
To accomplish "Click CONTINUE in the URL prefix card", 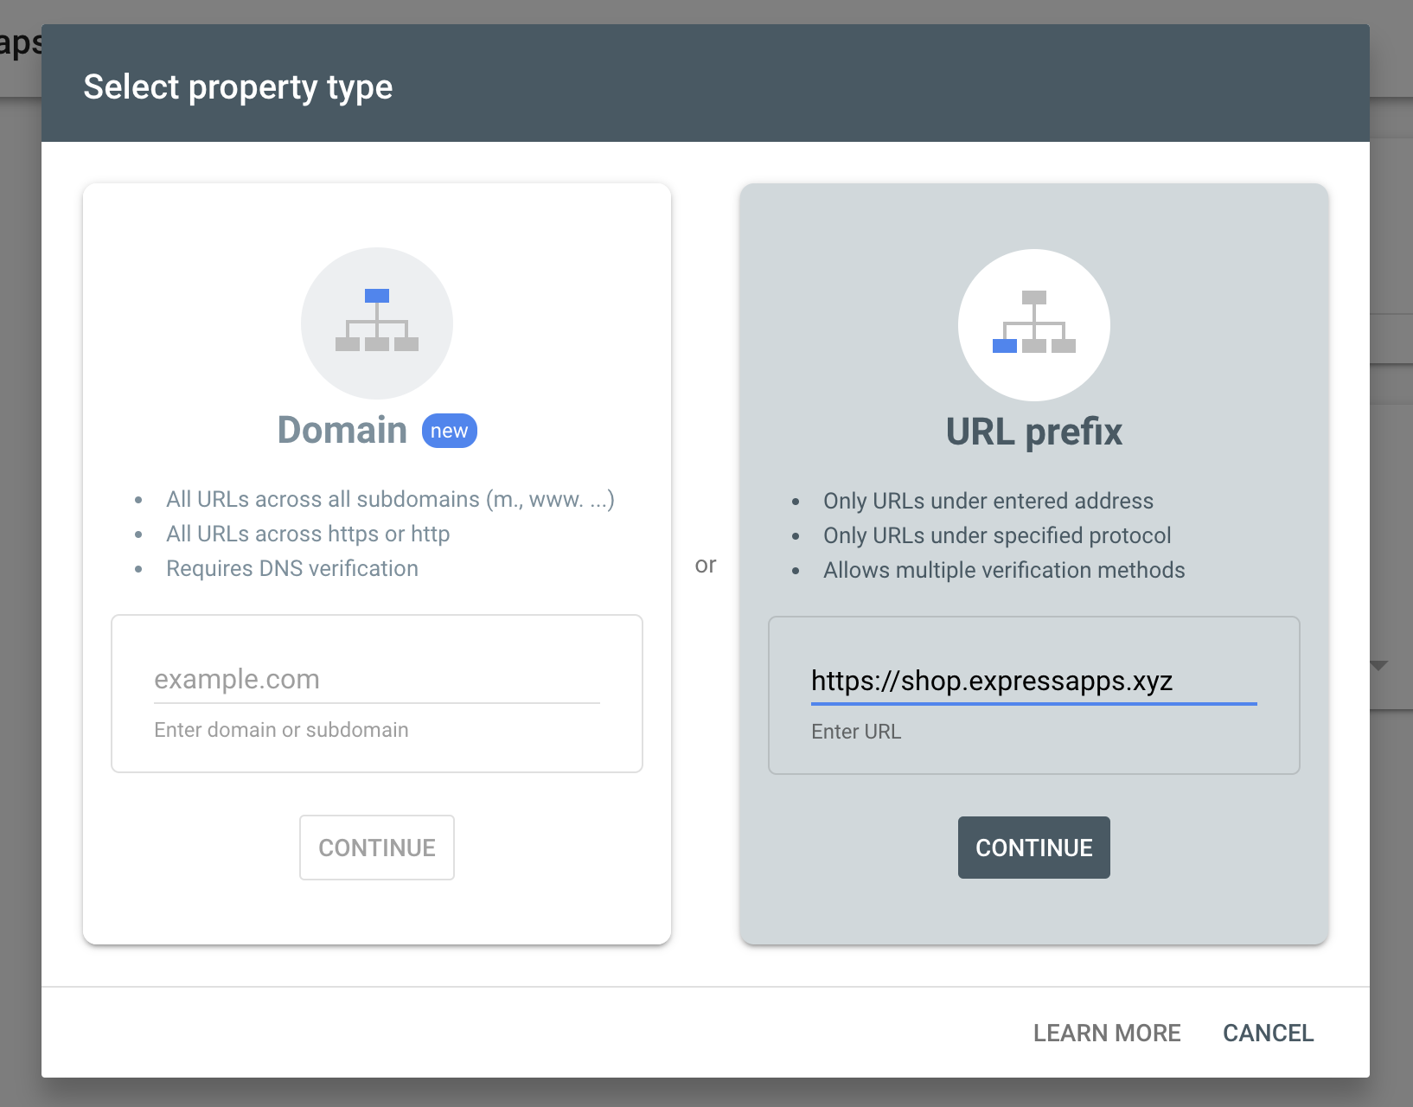I will click(1033, 848).
